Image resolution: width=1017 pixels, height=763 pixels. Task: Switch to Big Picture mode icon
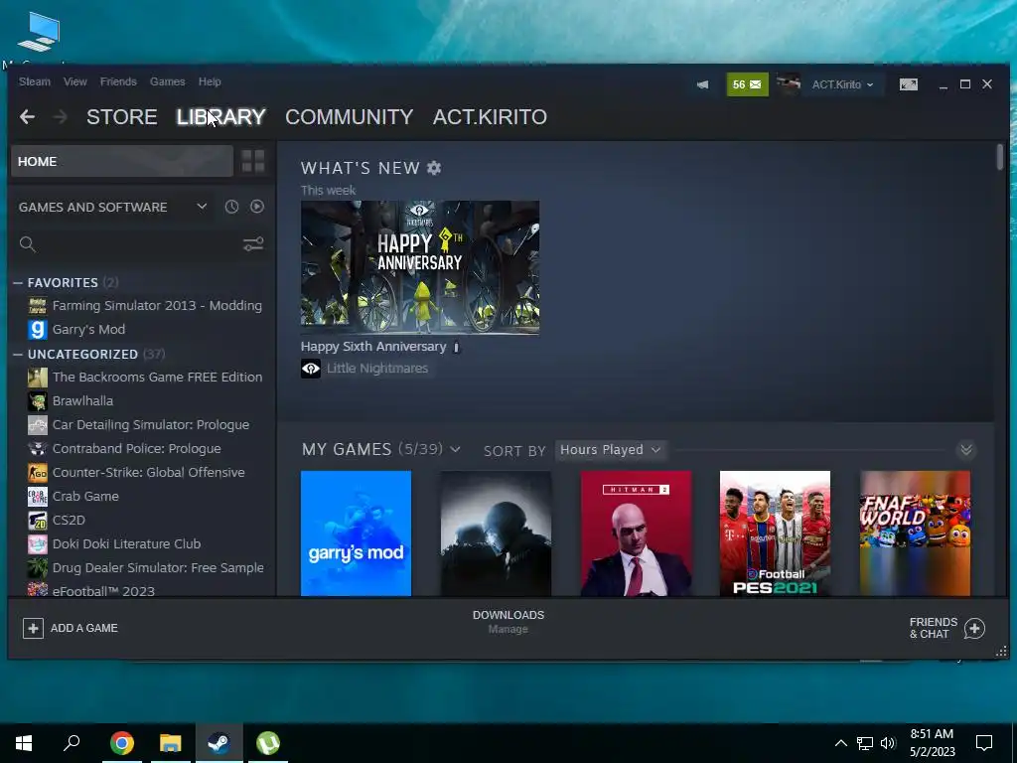pos(908,85)
